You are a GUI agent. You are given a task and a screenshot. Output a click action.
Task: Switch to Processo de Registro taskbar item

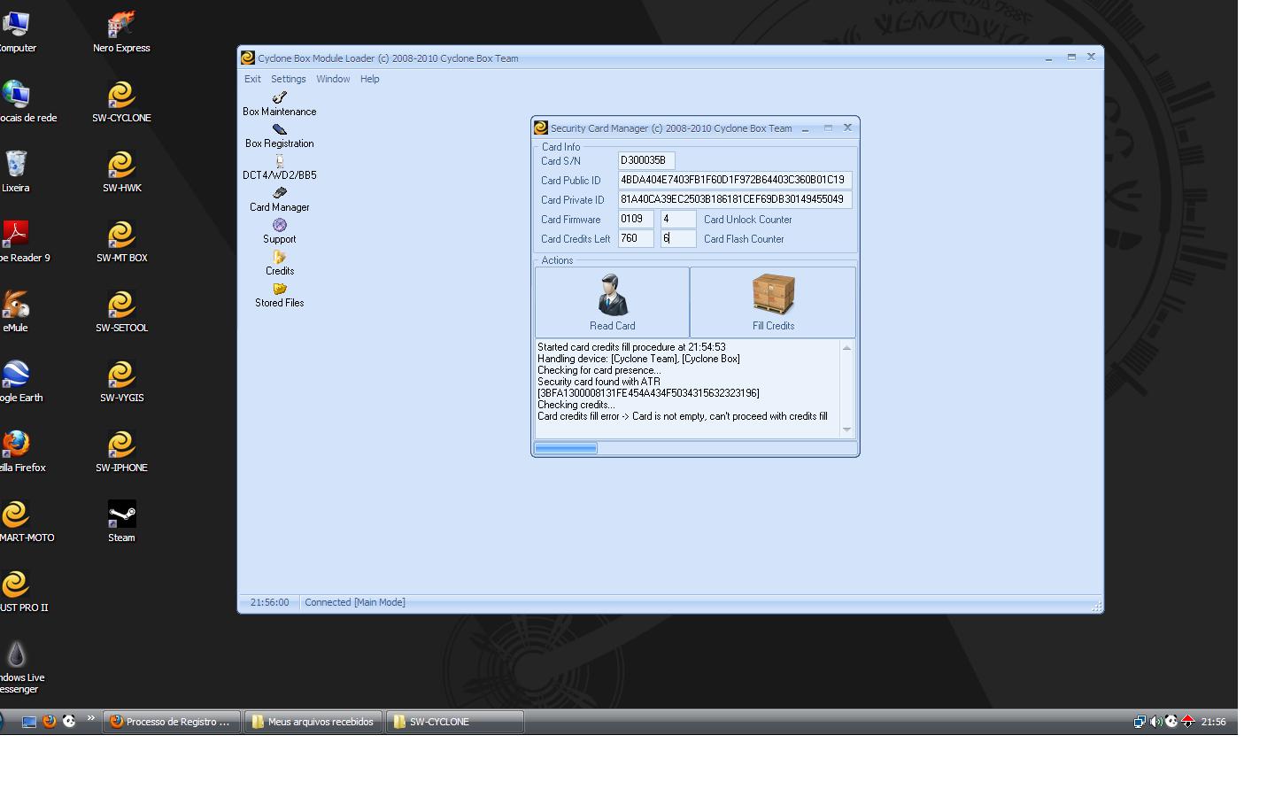[171, 722]
